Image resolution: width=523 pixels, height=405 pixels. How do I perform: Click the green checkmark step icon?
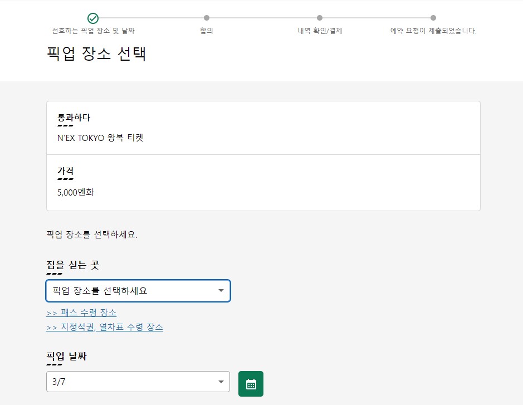(x=92, y=18)
